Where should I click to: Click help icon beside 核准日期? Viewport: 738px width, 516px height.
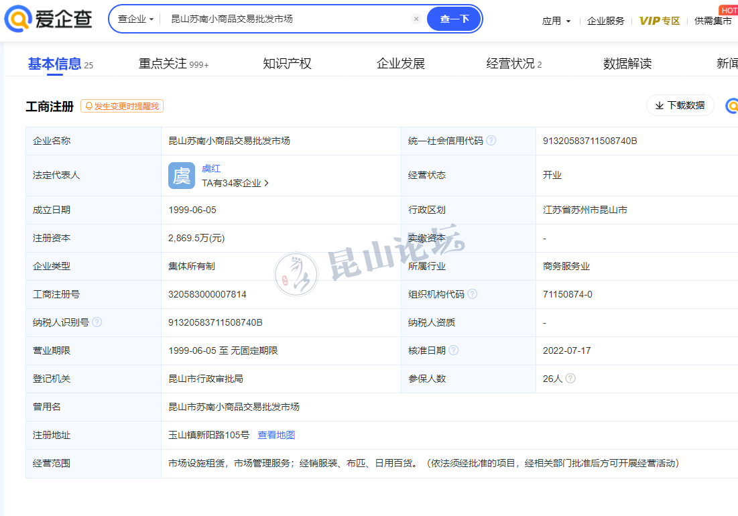pos(454,350)
